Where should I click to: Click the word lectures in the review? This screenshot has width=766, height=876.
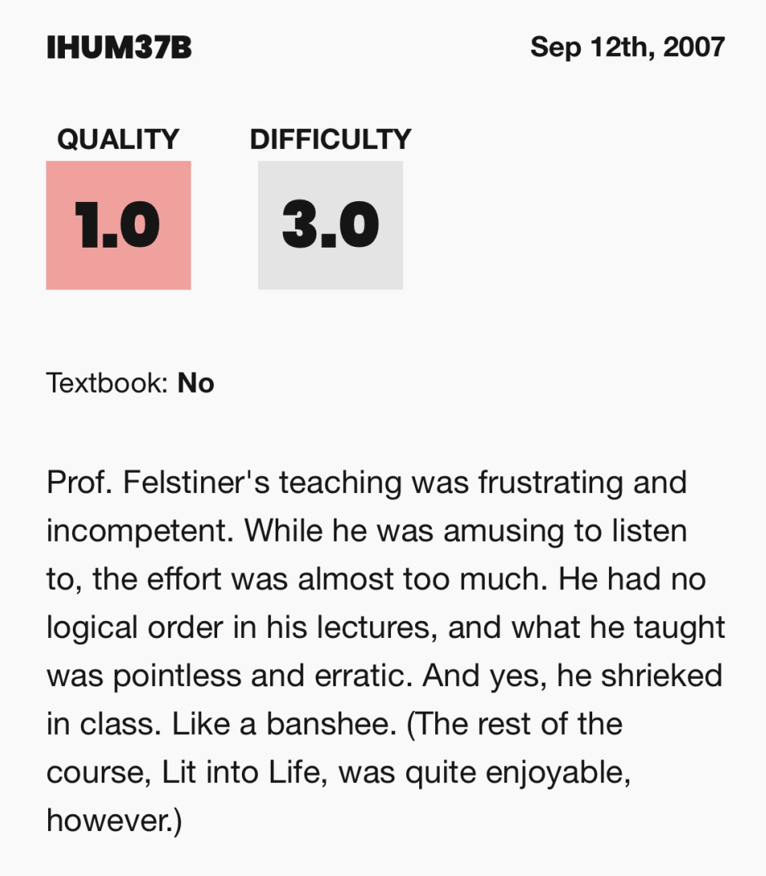click(x=377, y=628)
